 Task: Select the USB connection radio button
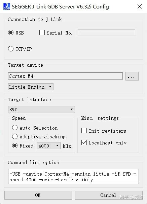click(x=11, y=32)
